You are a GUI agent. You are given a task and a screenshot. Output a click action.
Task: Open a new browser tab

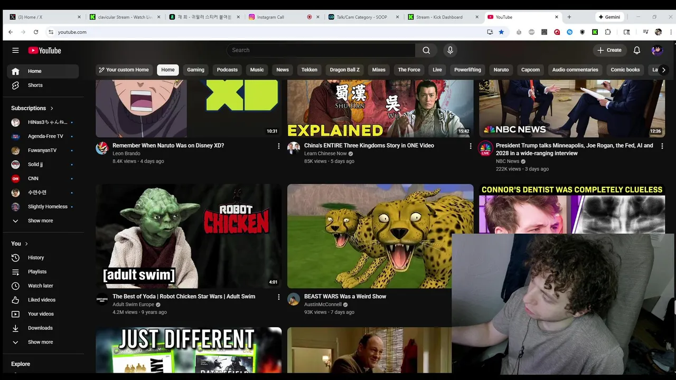pyautogui.click(x=569, y=17)
